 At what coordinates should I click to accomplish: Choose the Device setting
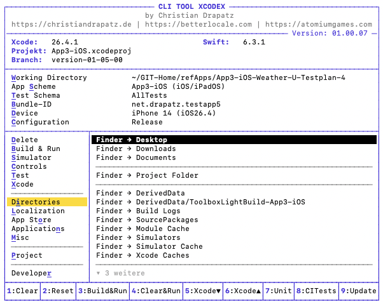(x=25, y=113)
